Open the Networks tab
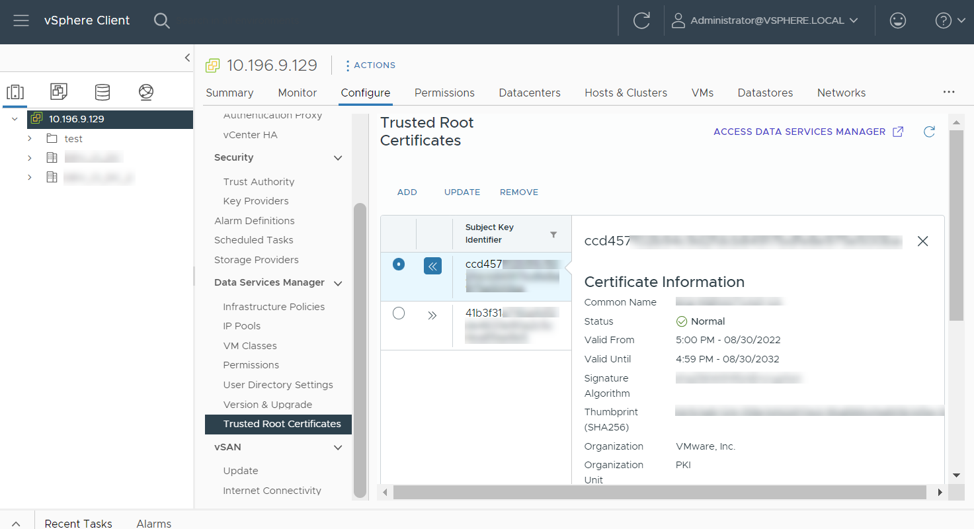This screenshot has height=529, width=974. coord(841,93)
